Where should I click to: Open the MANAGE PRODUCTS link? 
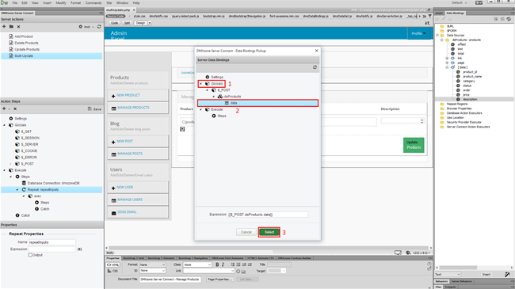(133, 108)
